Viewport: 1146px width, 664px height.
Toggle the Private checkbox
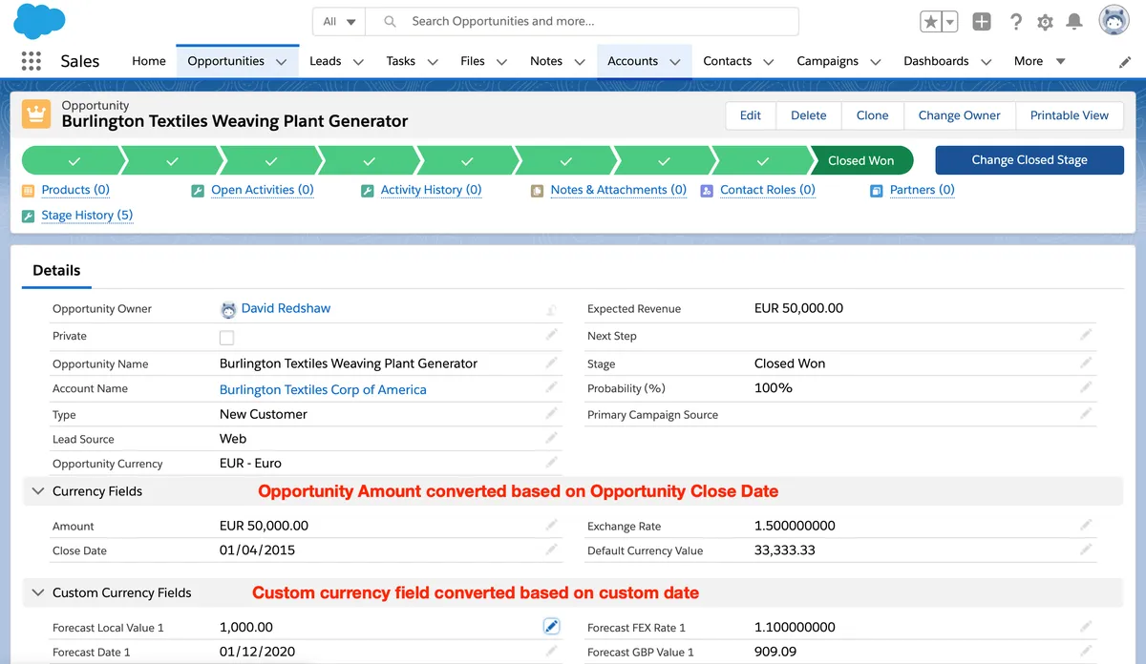point(226,337)
